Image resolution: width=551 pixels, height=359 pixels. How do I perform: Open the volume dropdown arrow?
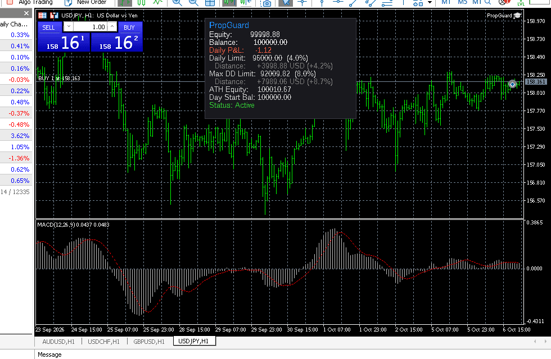point(69,27)
